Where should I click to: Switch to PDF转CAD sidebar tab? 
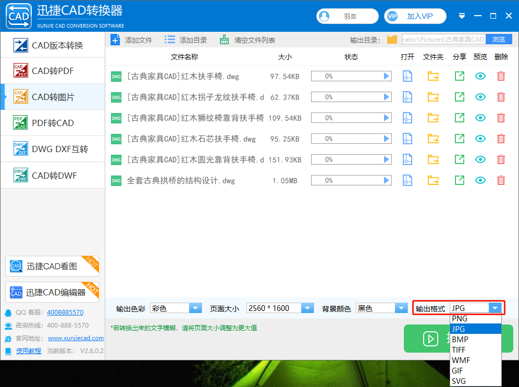coord(53,123)
